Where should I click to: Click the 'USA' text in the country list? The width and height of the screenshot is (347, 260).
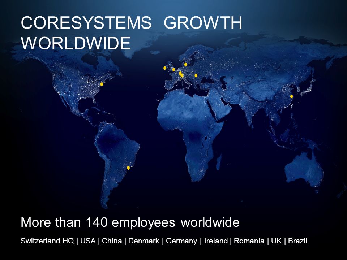click(x=88, y=241)
